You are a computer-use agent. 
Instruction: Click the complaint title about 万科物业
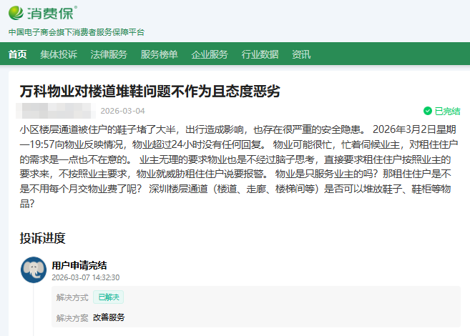click(x=150, y=92)
